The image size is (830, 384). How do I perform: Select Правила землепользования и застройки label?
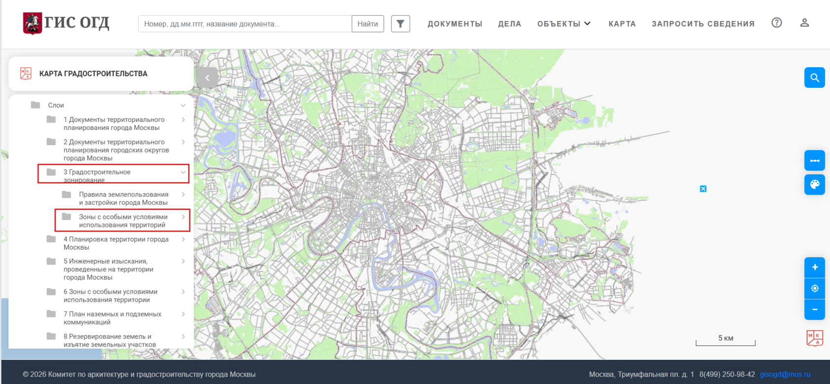(124, 198)
